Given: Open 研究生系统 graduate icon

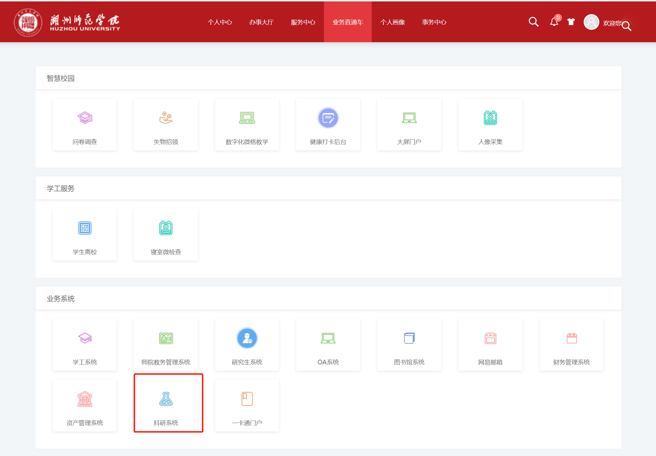Looking at the screenshot, I should (247, 338).
